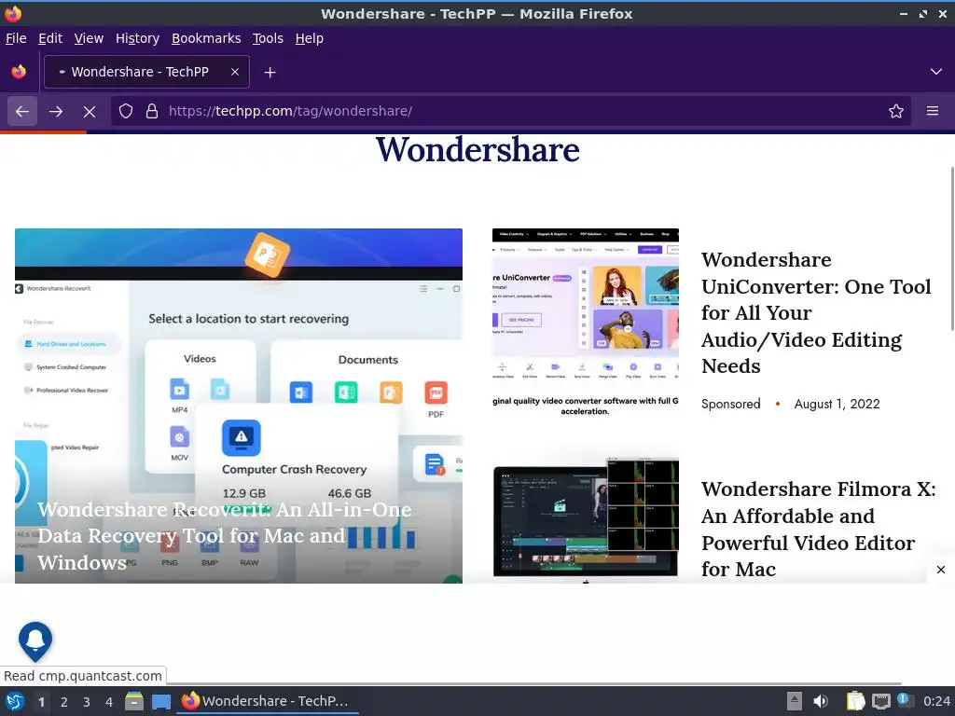This screenshot has width=955, height=716.
Task: Open the Filmora X article thumbnail
Action: (586, 520)
